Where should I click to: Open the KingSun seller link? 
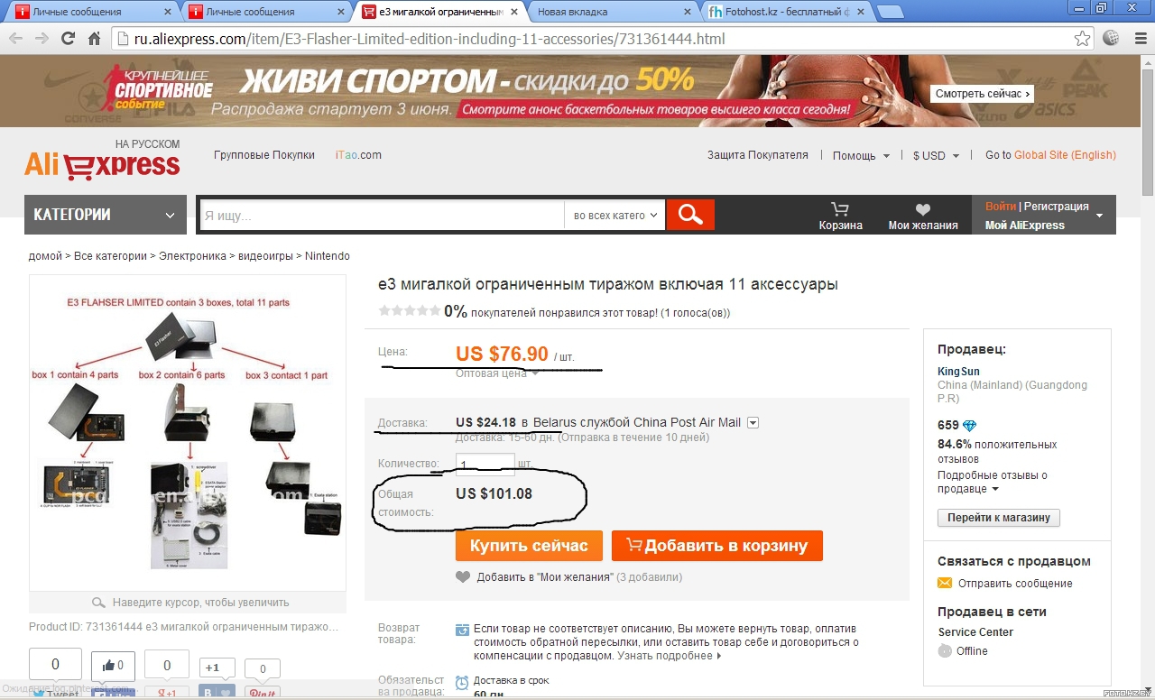point(958,372)
